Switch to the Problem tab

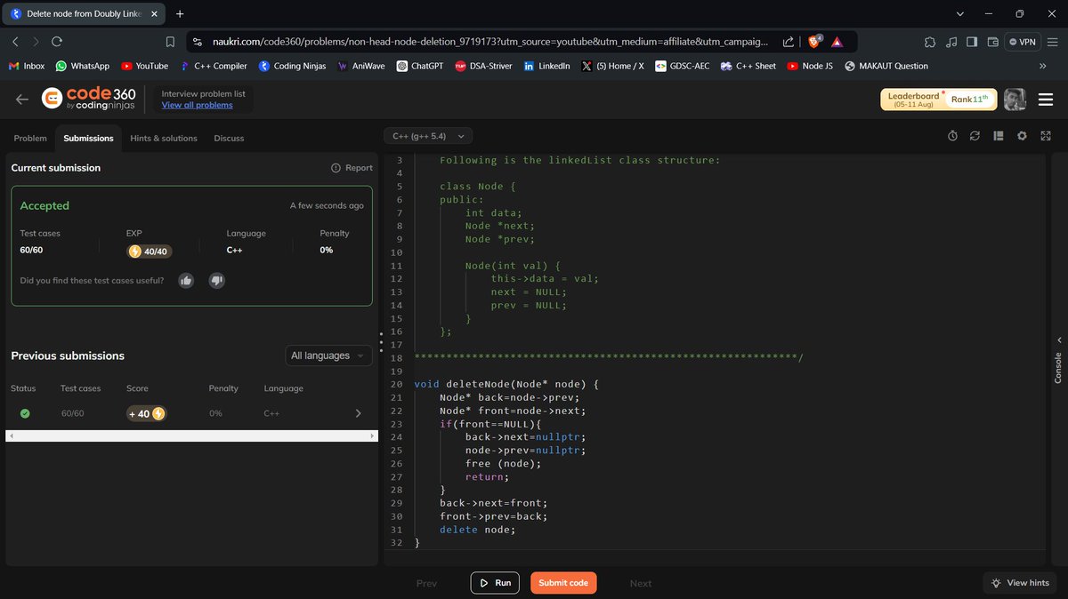tap(30, 138)
